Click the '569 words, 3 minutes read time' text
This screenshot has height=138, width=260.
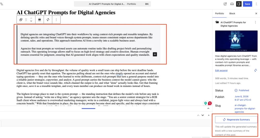point(232,78)
